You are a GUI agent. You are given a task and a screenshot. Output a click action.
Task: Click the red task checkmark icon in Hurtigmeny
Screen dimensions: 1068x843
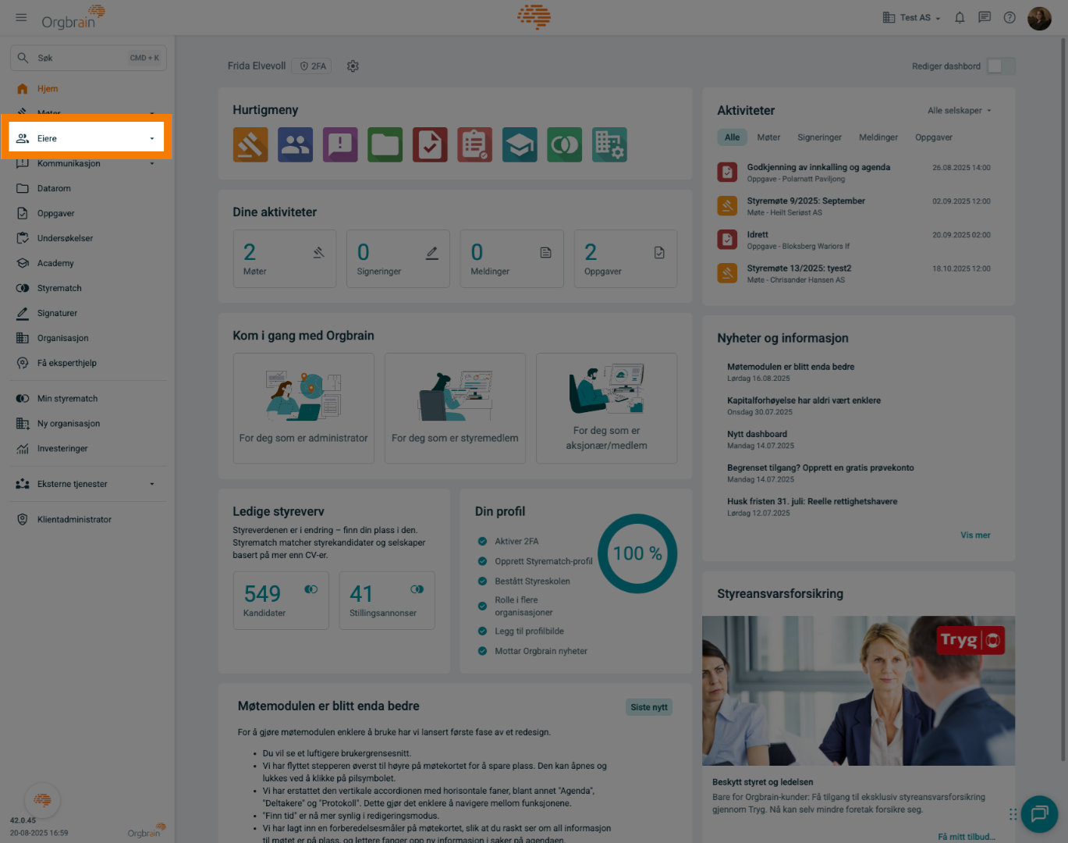pos(430,144)
